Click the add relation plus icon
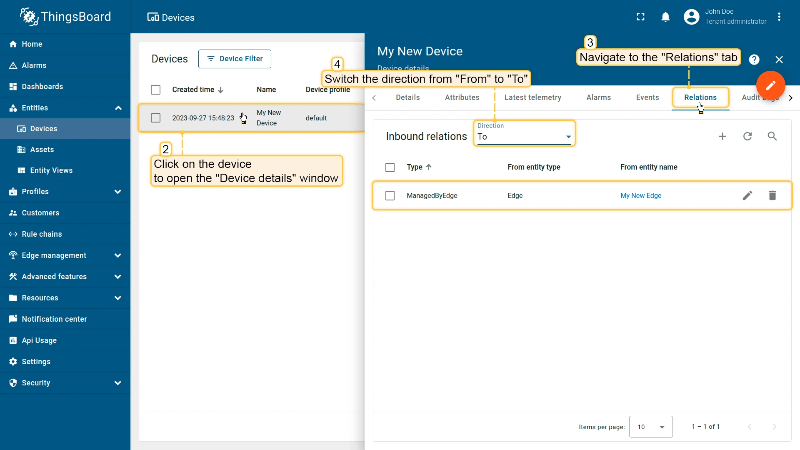Image resolution: width=800 pixels, height=450 pixels. tap(722, 136)
